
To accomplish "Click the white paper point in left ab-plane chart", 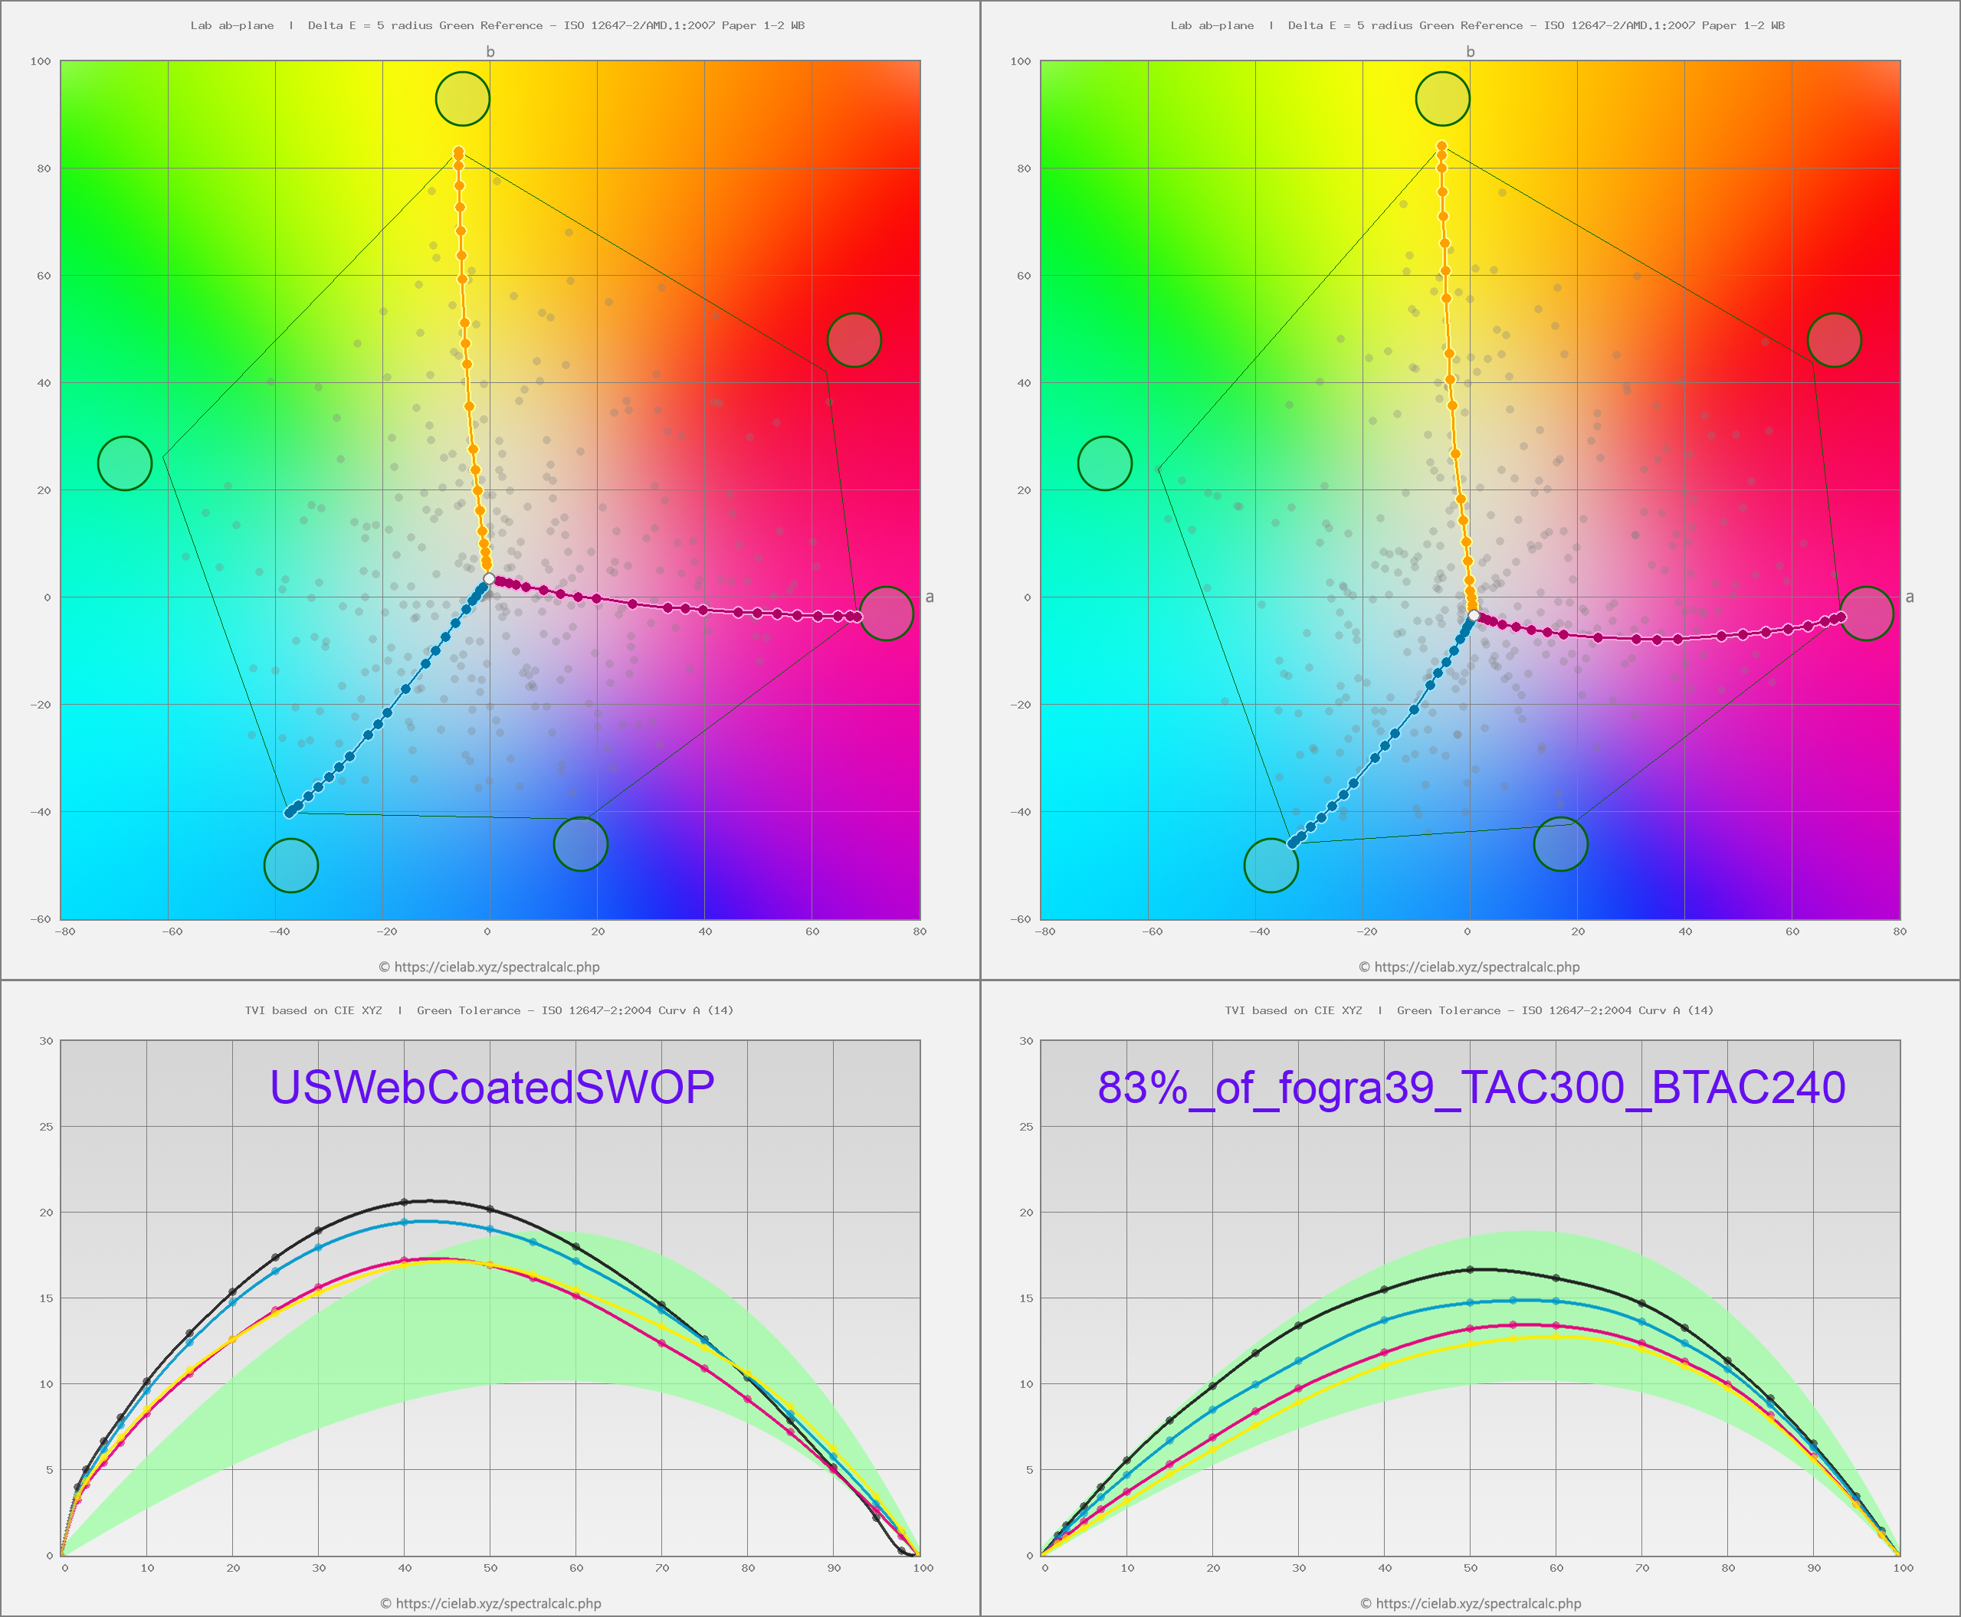I will pyautogui.click(x=489, y=578).
